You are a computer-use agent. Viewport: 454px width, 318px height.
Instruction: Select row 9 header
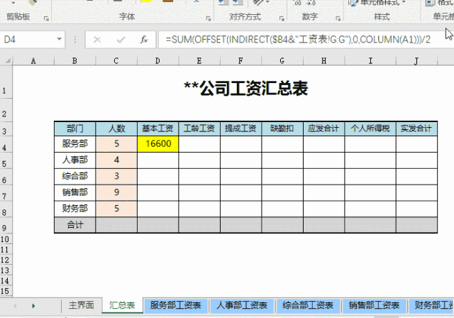[6, 225]
